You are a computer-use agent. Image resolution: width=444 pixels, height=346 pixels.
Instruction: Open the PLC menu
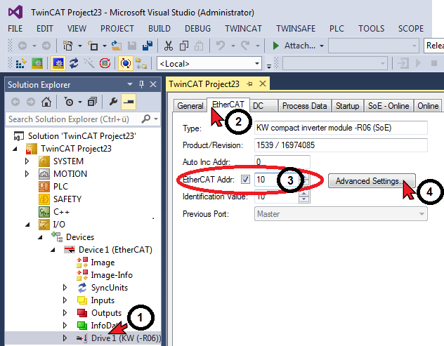point(337,29)
